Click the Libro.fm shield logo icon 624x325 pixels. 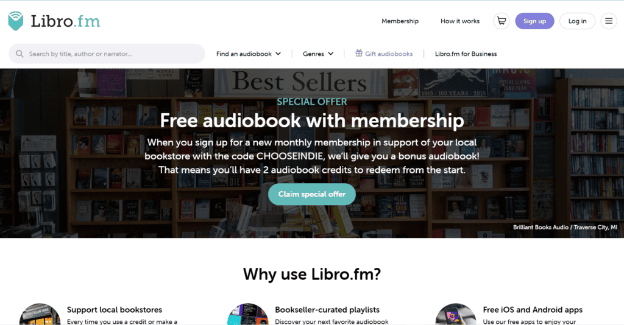(15, 21)
